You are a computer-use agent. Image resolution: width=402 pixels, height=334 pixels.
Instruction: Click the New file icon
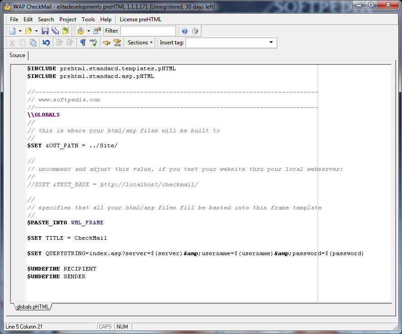point(12,31)
